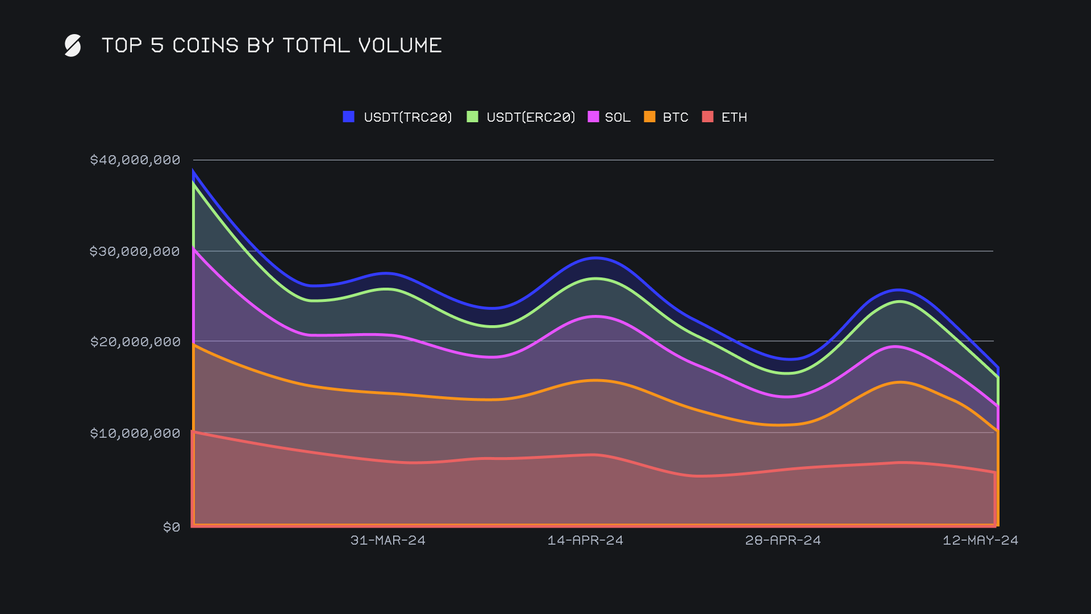This screenshot has height=614, width=1091.
Task: Click the green USDT(ERC20) legend swatch
Action: pos(472,117)
